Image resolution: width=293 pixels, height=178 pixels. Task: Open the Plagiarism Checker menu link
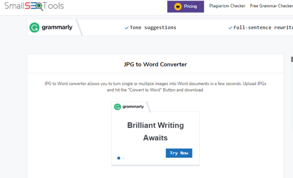(x=227, y=6)
